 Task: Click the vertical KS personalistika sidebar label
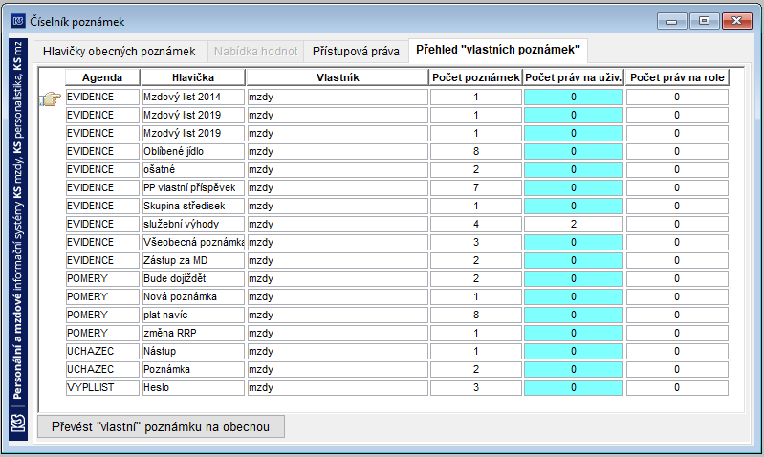18,221
